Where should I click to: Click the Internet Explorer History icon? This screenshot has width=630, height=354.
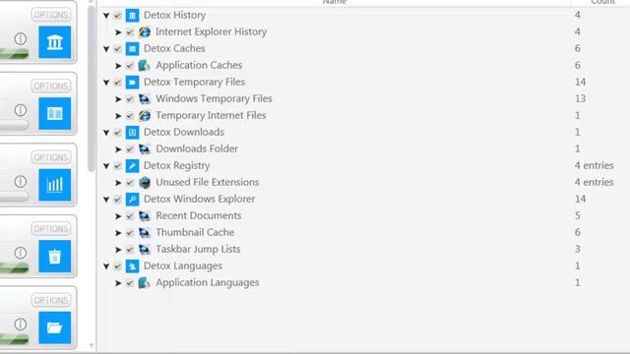(x=145, y=31)
